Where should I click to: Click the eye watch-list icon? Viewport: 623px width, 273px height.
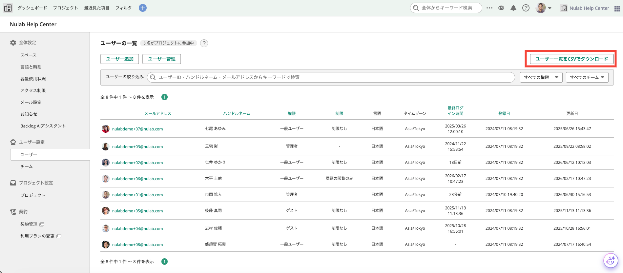pyautogui.click(x=501, y=8)
